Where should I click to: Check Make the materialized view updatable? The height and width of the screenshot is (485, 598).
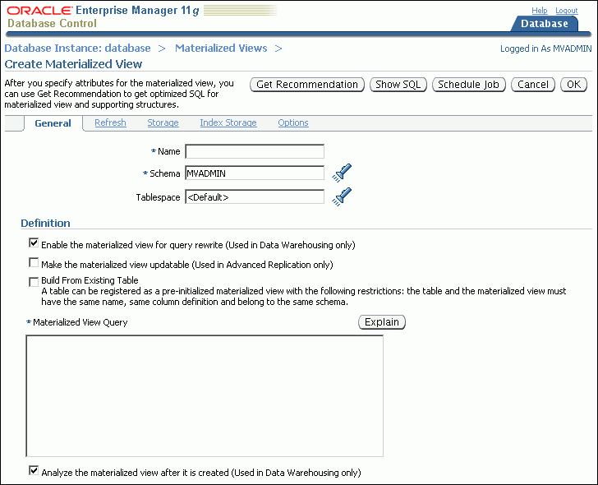click(x=34, y=264)
